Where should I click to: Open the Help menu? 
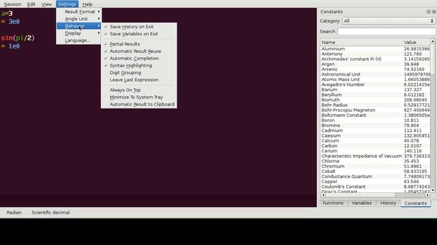(x=87, y=4)
